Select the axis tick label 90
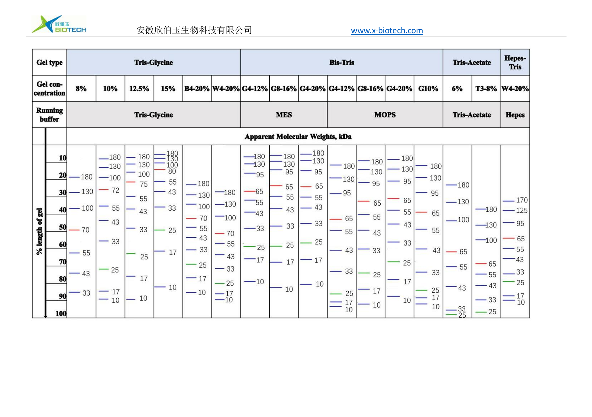 (62, 296)
